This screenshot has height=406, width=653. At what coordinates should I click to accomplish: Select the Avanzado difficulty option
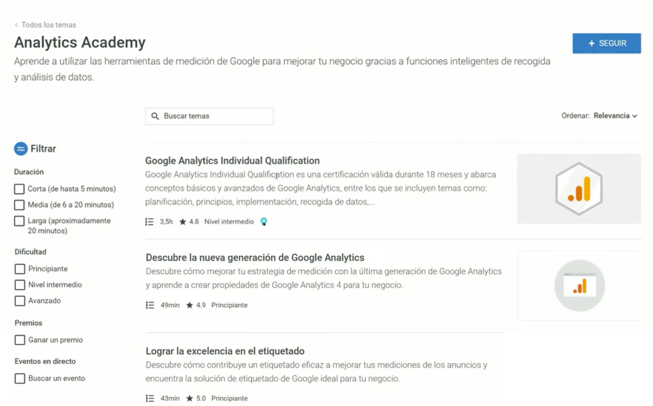[x=18, y=300]
